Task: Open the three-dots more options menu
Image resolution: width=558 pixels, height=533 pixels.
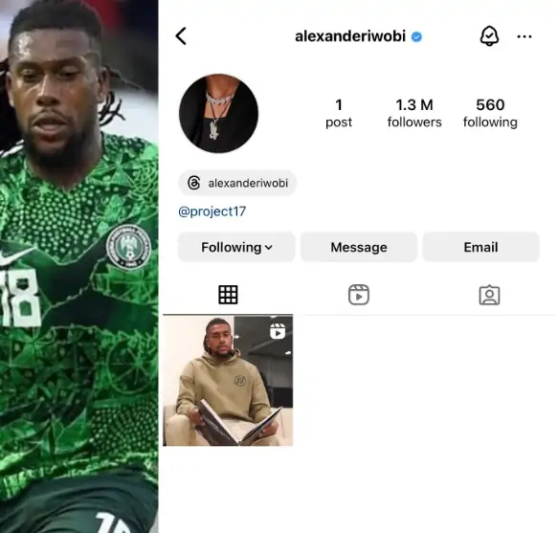Action: (x=525, y=36)
